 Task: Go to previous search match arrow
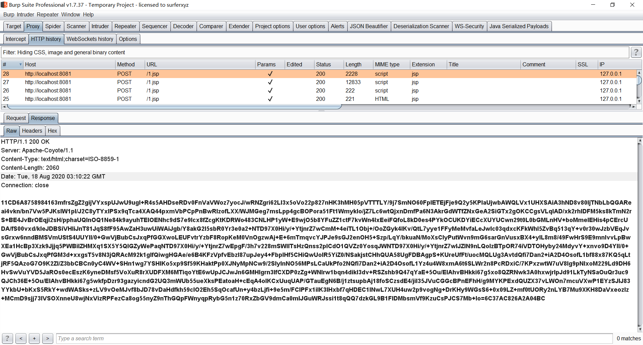click(21, 339)
